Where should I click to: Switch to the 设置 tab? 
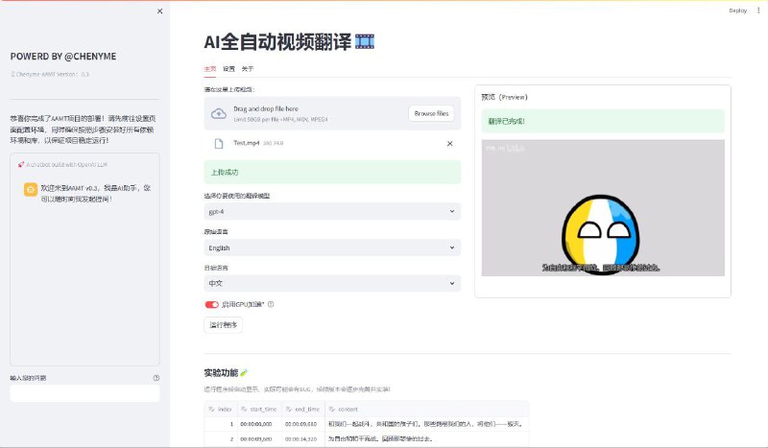tap(228, 68)
